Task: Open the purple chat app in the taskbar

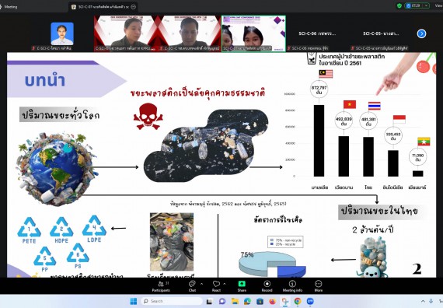Action: click(222, 302)
